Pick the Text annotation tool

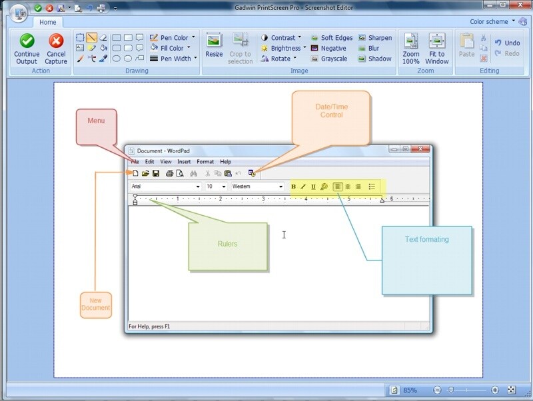[x=81, y=48]
